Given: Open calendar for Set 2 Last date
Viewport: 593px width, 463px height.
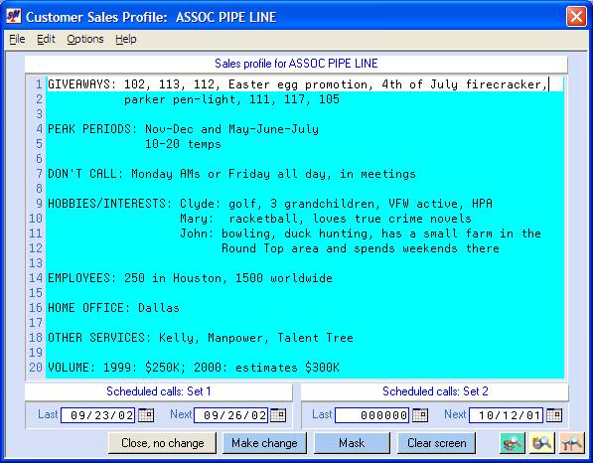Looking at the screenshot, I should click(x=420, y=415).
